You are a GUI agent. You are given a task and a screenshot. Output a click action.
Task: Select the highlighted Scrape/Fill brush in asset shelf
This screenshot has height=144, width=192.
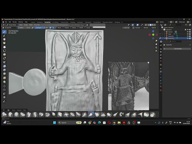click(91, 115)
